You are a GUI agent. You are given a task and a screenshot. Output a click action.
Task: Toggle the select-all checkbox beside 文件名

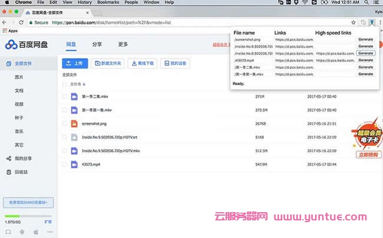(64, 84)
